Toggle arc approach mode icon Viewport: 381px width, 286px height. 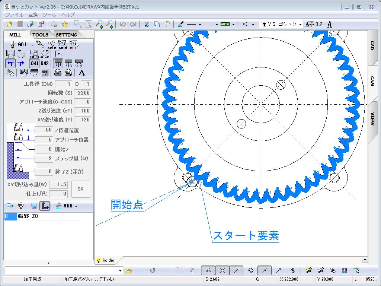click(79, 63)
